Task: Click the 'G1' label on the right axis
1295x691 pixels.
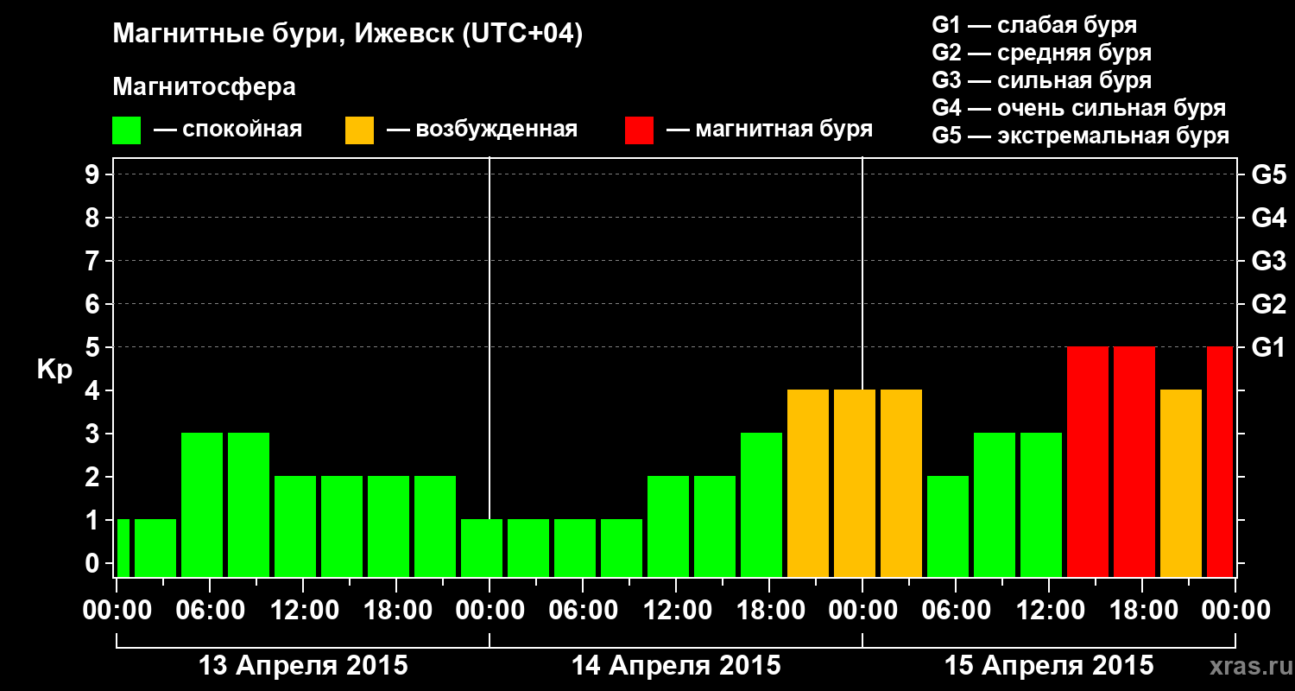Action: click(x=1268, y=347)
